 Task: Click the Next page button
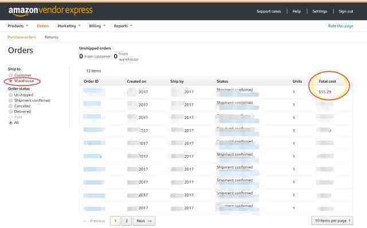(x=144, y=221)
